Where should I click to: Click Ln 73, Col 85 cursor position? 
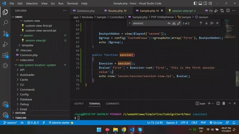pos(155,122)
